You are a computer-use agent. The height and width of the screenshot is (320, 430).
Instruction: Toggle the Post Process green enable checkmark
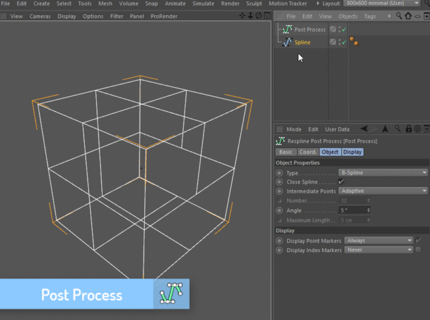pyautogui.click(x=344, y=30)
